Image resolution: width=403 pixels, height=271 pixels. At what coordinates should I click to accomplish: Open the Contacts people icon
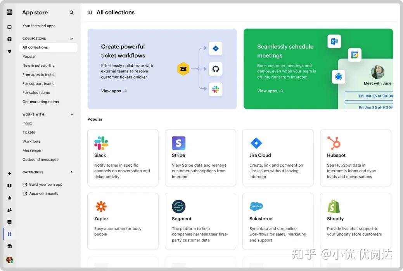click(9, 209)
